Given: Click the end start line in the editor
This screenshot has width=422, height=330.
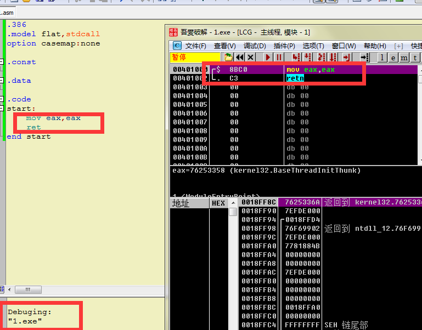Looking at the screenshot, I should point(29,136).
